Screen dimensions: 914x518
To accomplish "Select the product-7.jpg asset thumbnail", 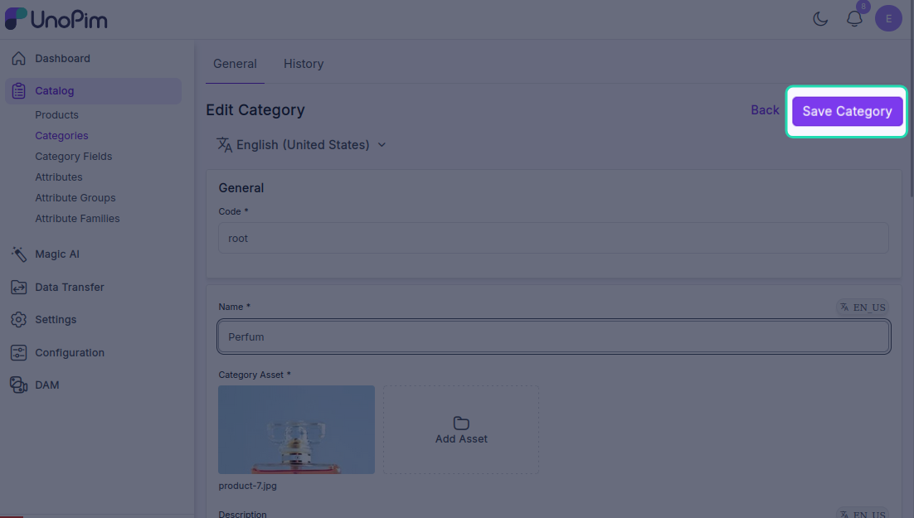I will (x=297, y=429).
